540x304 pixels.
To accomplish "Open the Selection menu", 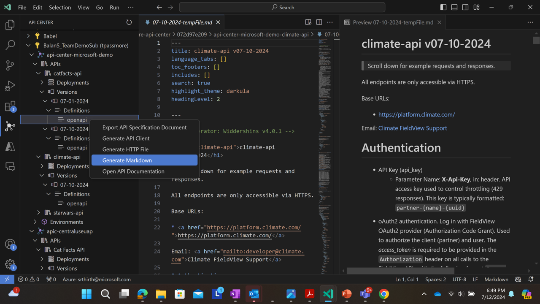I will tap(60, 8).
